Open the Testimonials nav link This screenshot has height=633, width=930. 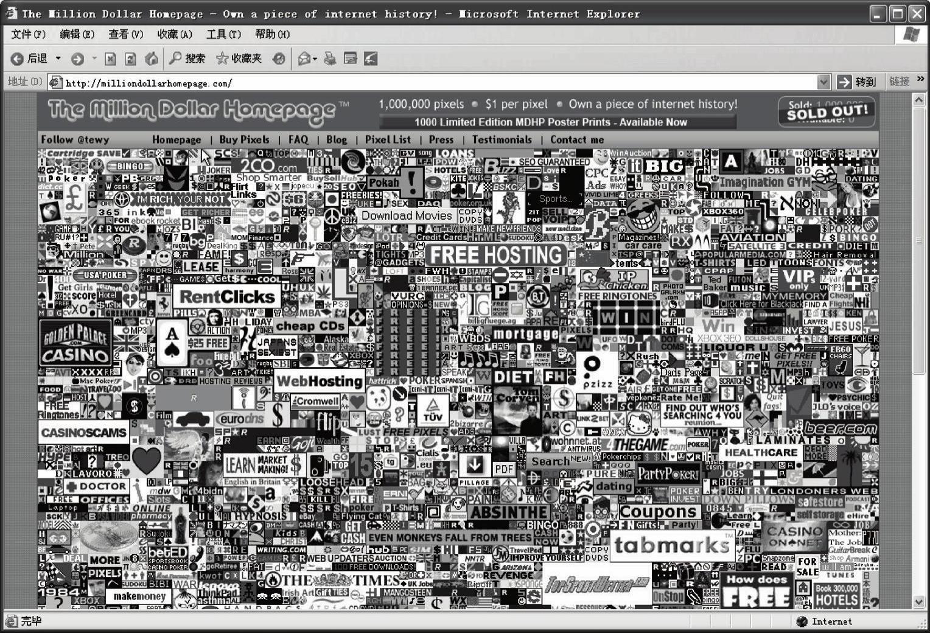coord(502,139)
